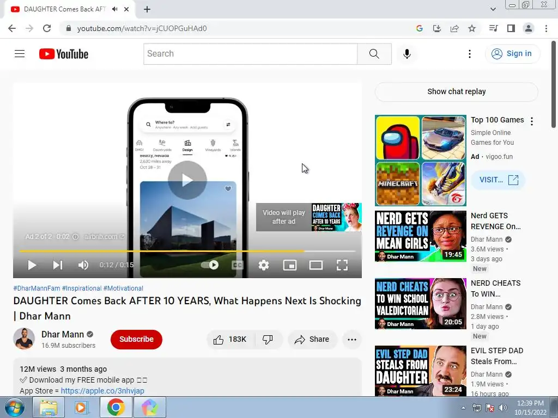Image resolution: width=558 pixels, height=418 pixels.
Task: Reload the page
Action: (47, 28)
